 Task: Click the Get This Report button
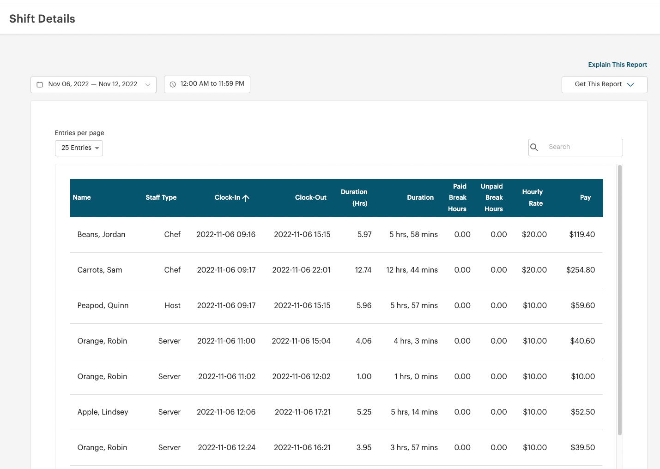604,84
